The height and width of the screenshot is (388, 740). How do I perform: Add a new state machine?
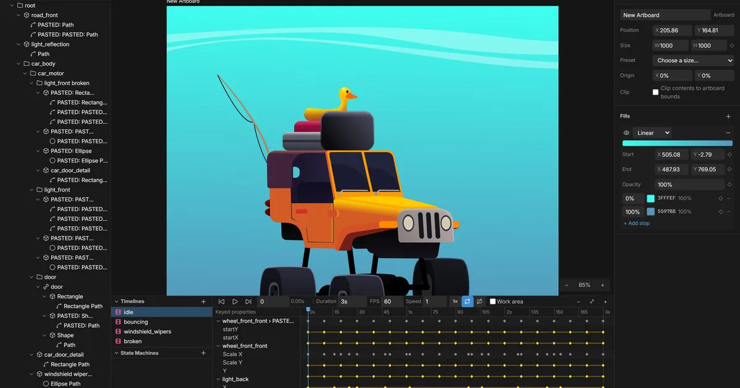pyautogui.click(x=203, y=354)
